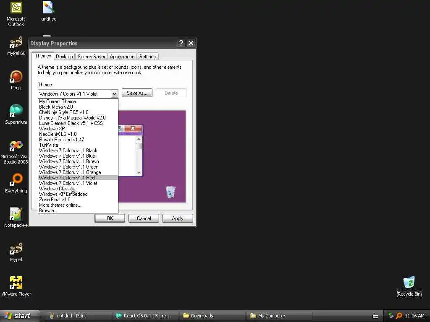Image resolution: width=430 pixels, height=322 pixels.
Task: Choose Windows 7 Colors v1.1 Green
Action: click(78, 167)
